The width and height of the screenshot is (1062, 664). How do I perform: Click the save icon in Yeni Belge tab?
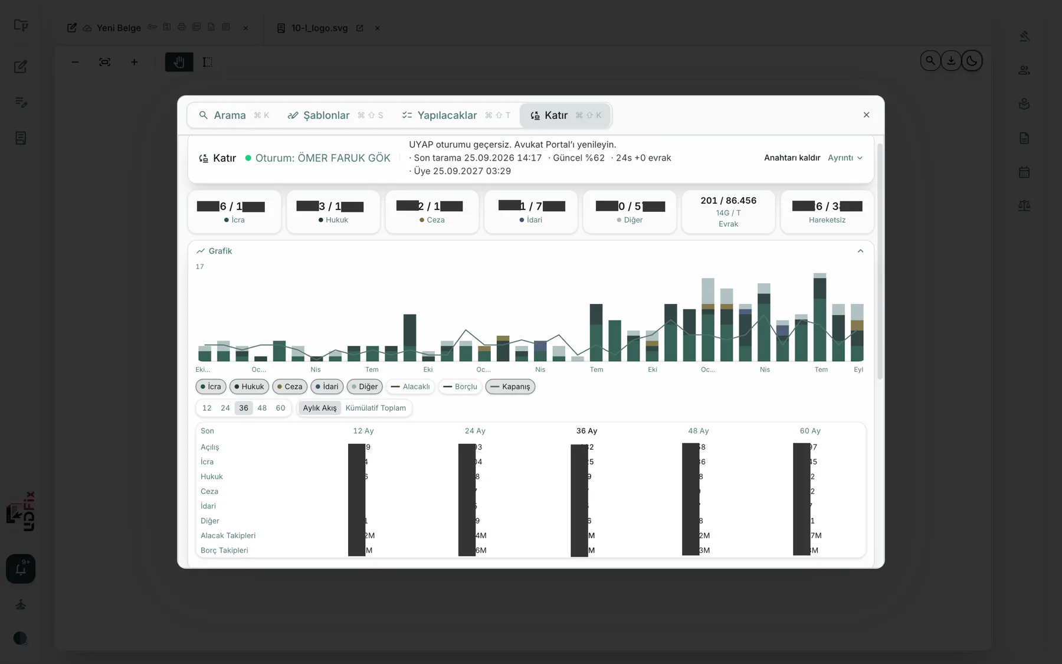[x=167, y=27]
